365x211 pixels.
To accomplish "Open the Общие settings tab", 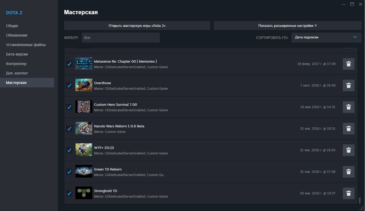I will pos(27,26).
